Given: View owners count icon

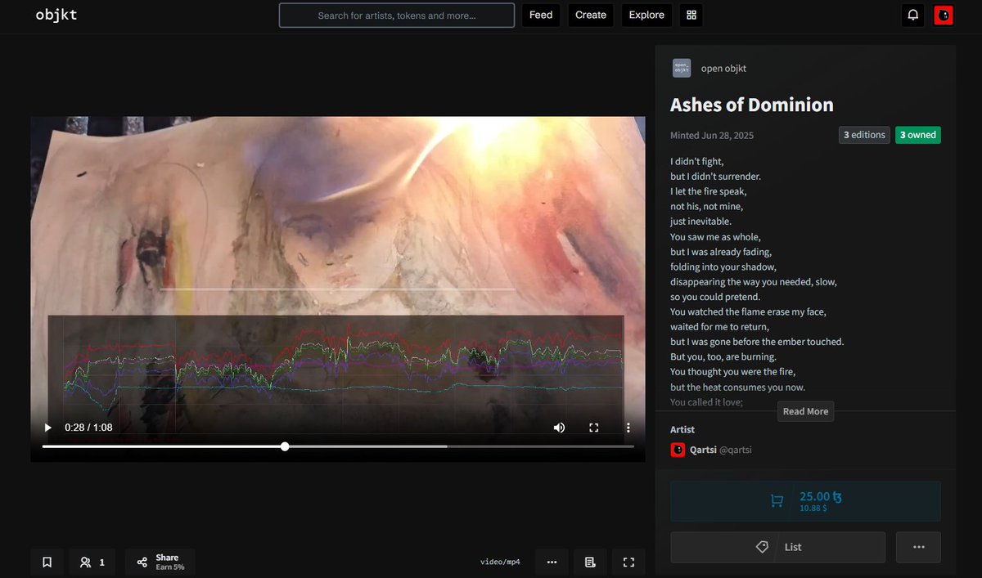Looking at the screenshot, I should click(x=92, y=562).
